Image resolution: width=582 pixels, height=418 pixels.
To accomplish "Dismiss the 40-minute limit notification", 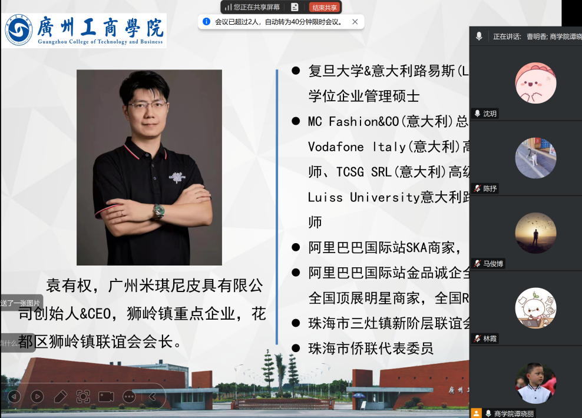I will coord(355,22).
